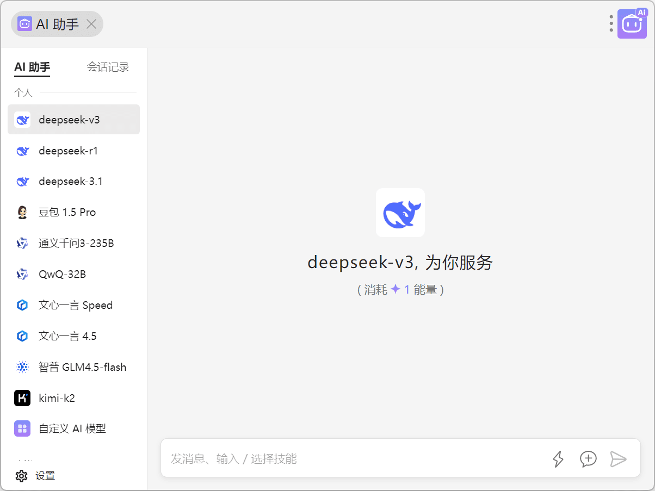Click the lightning bolt skills icon

558,459
